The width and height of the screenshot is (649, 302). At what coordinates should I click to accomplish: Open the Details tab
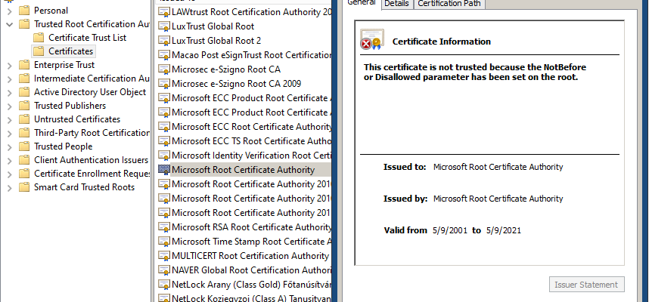396,4
